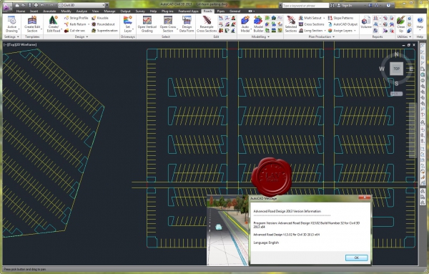Click the N compass label on ViewCube

(x=397, y=54)
